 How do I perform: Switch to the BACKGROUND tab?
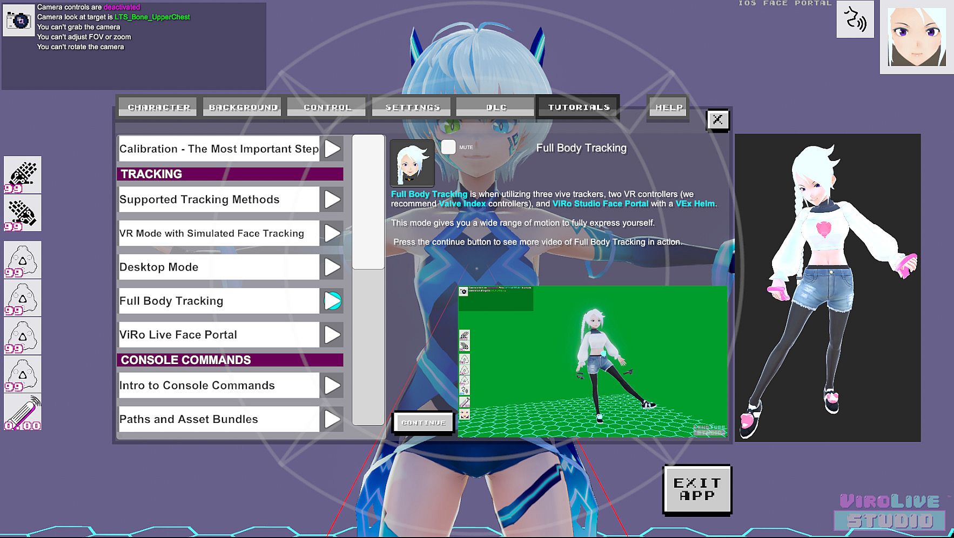click(x=243, y=107)
